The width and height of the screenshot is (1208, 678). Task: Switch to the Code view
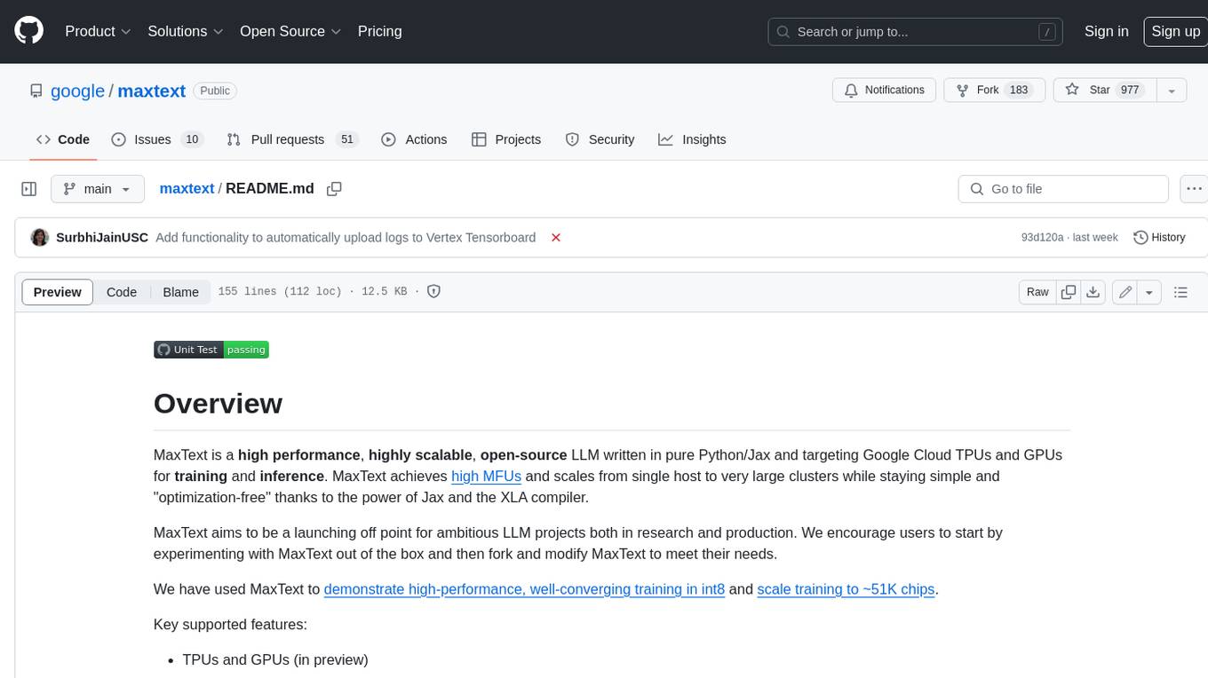(x=122, y=292)
